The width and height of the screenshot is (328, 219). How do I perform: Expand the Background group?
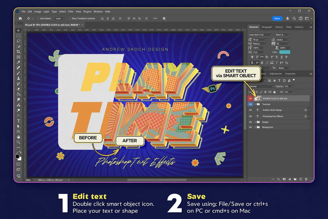(x=255, y=127)
